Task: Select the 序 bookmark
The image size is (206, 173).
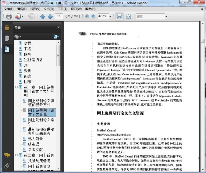Action: coord(26,65)
